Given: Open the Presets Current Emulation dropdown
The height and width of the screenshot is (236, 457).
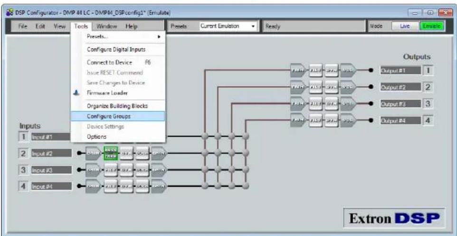Looking at the screenshot, I should [228, 26].
